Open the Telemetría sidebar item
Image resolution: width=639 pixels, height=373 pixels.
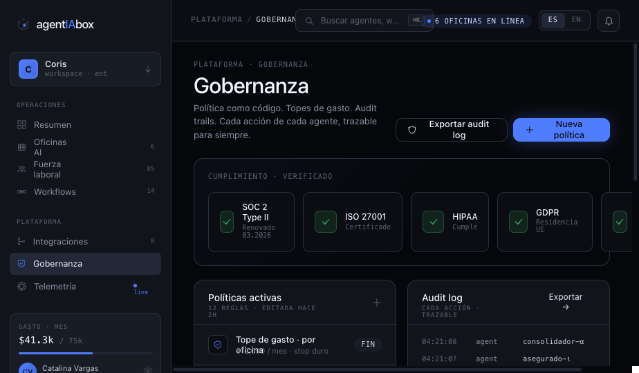coord(85,286)
